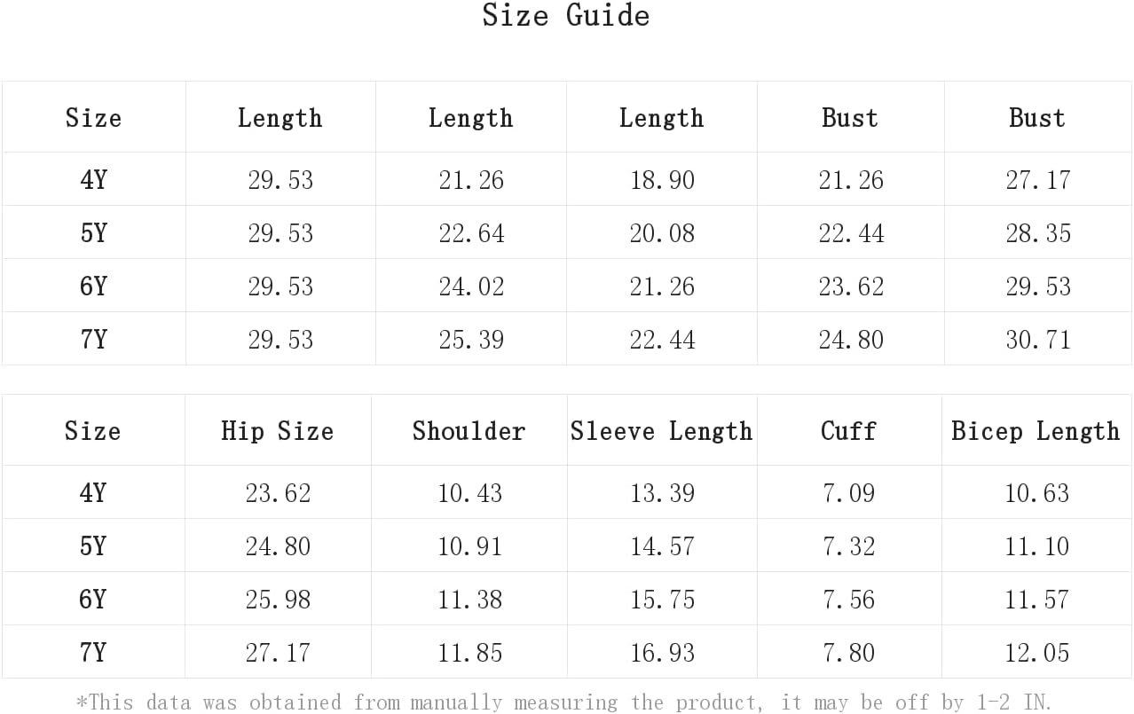Click the 6Y label in the top table

[x=93, y=286]
